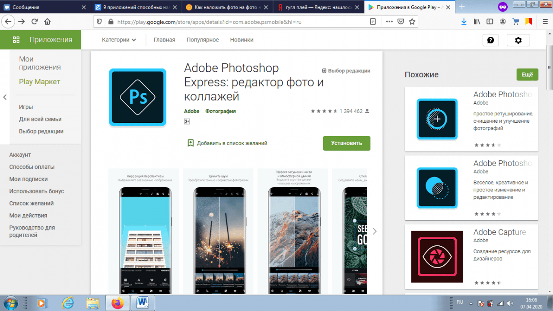Open Мои подписки link
The height and width of the screenshot is (311, 553).
click(29, 179)
